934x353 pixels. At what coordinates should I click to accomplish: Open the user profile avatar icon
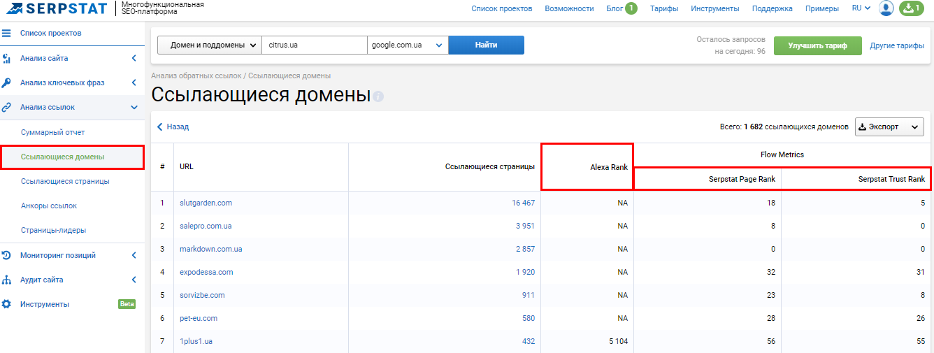point(886,8)
